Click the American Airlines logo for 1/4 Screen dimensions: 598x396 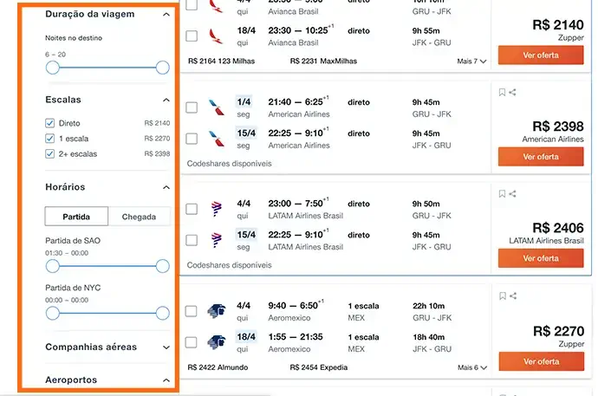pyautogui.click(x=216, y=108)
